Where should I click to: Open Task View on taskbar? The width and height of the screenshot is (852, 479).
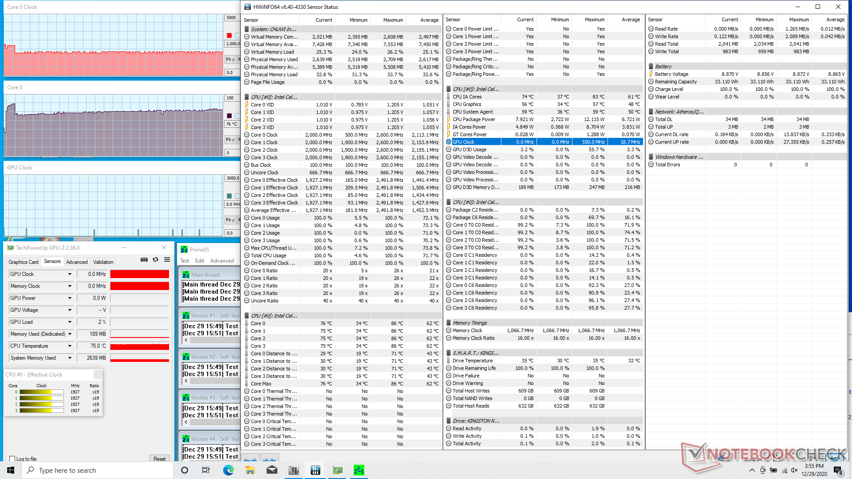pyautogui.click(x=205, y=470)
